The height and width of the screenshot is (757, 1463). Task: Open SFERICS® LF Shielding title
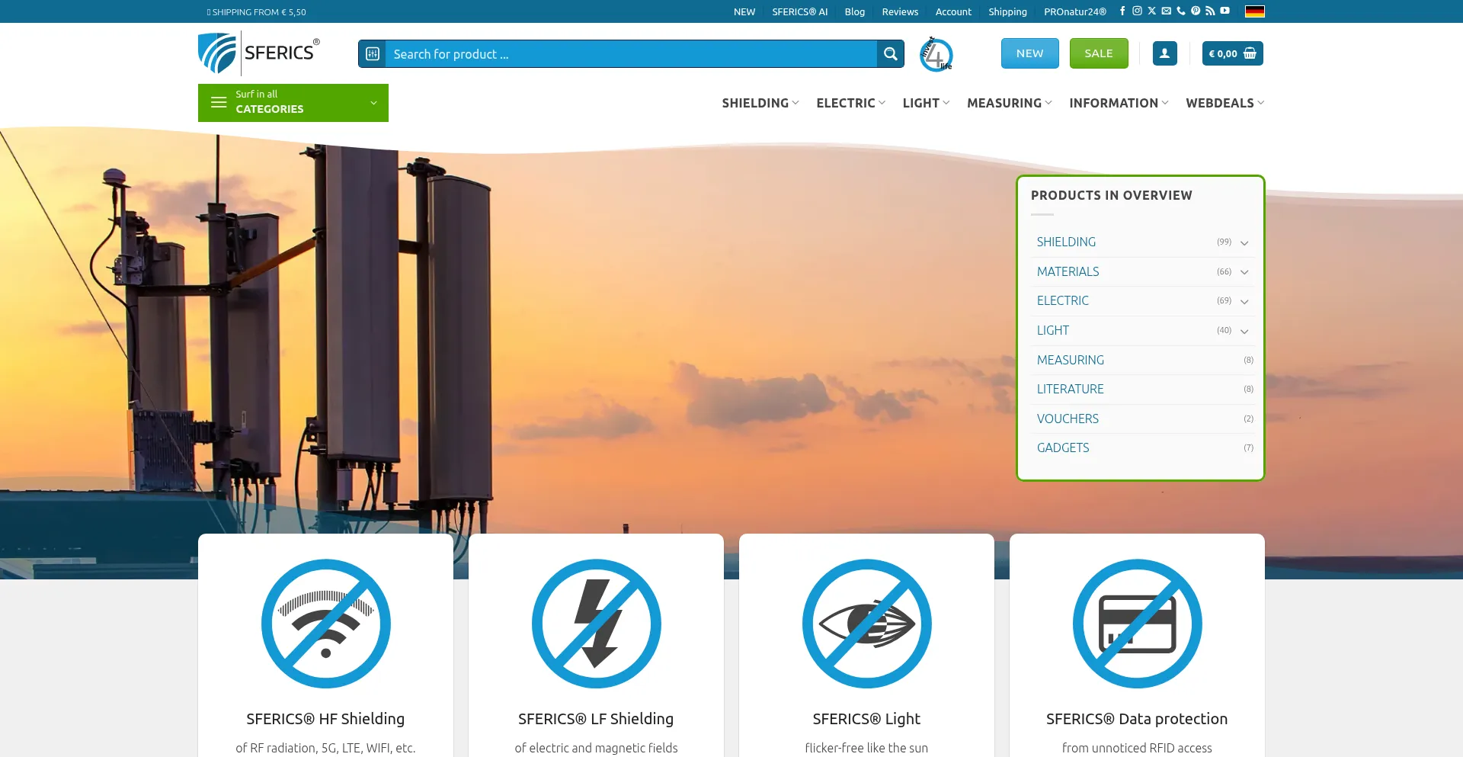[x=596, y=719]
